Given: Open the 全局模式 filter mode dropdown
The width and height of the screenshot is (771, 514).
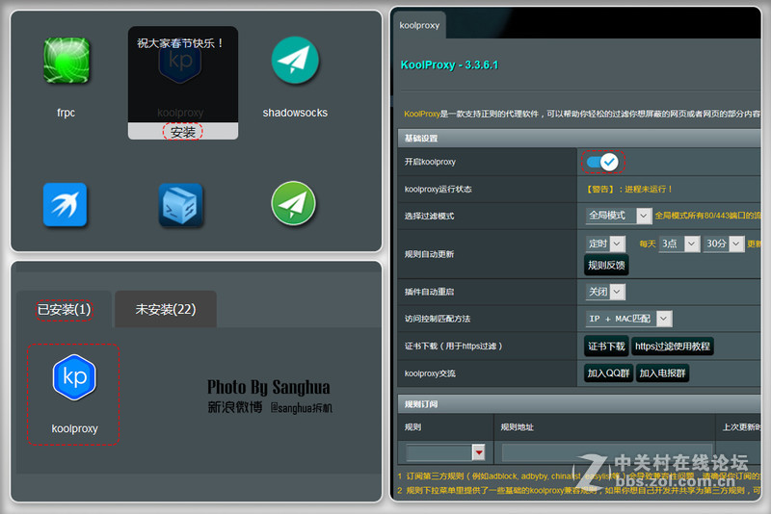Looking at the screenshot, I should click(x=619, y=216).
